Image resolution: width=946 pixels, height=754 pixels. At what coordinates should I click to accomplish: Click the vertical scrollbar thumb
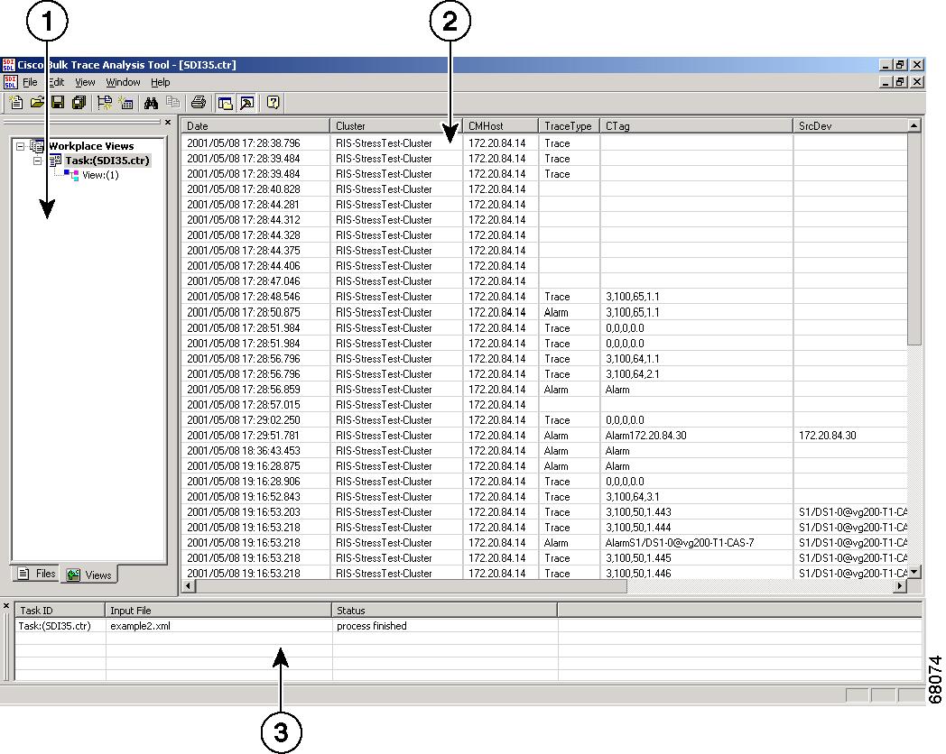(914, 239)
